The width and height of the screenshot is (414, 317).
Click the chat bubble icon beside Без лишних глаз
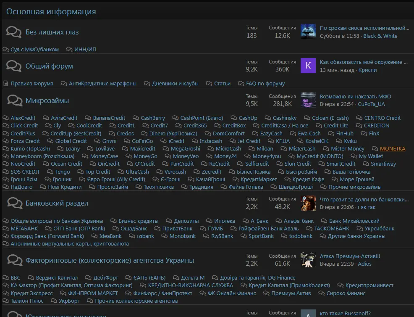(14, 32)
